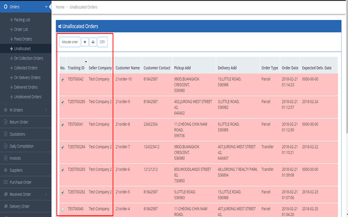Check the checkbox for TEST00040

coord(63,209)
